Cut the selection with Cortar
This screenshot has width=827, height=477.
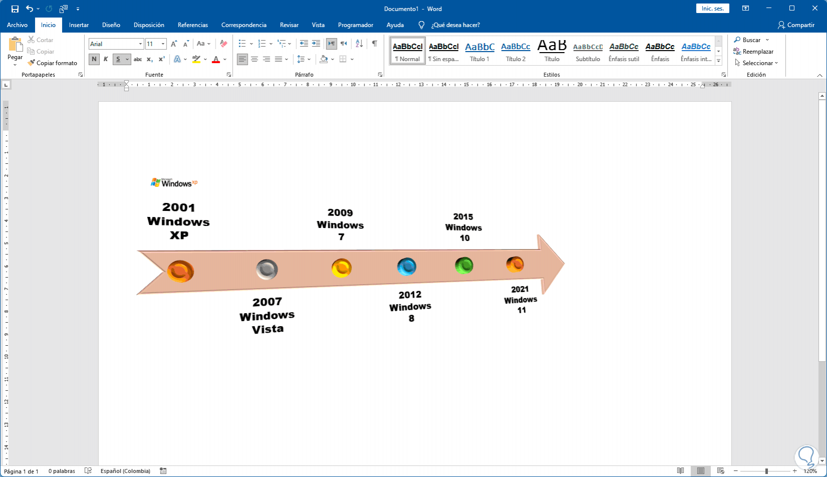40,40
